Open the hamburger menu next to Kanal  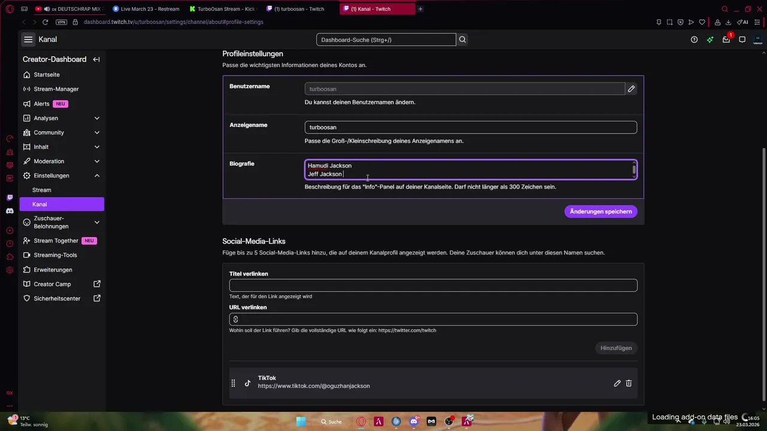click(28, 40)
